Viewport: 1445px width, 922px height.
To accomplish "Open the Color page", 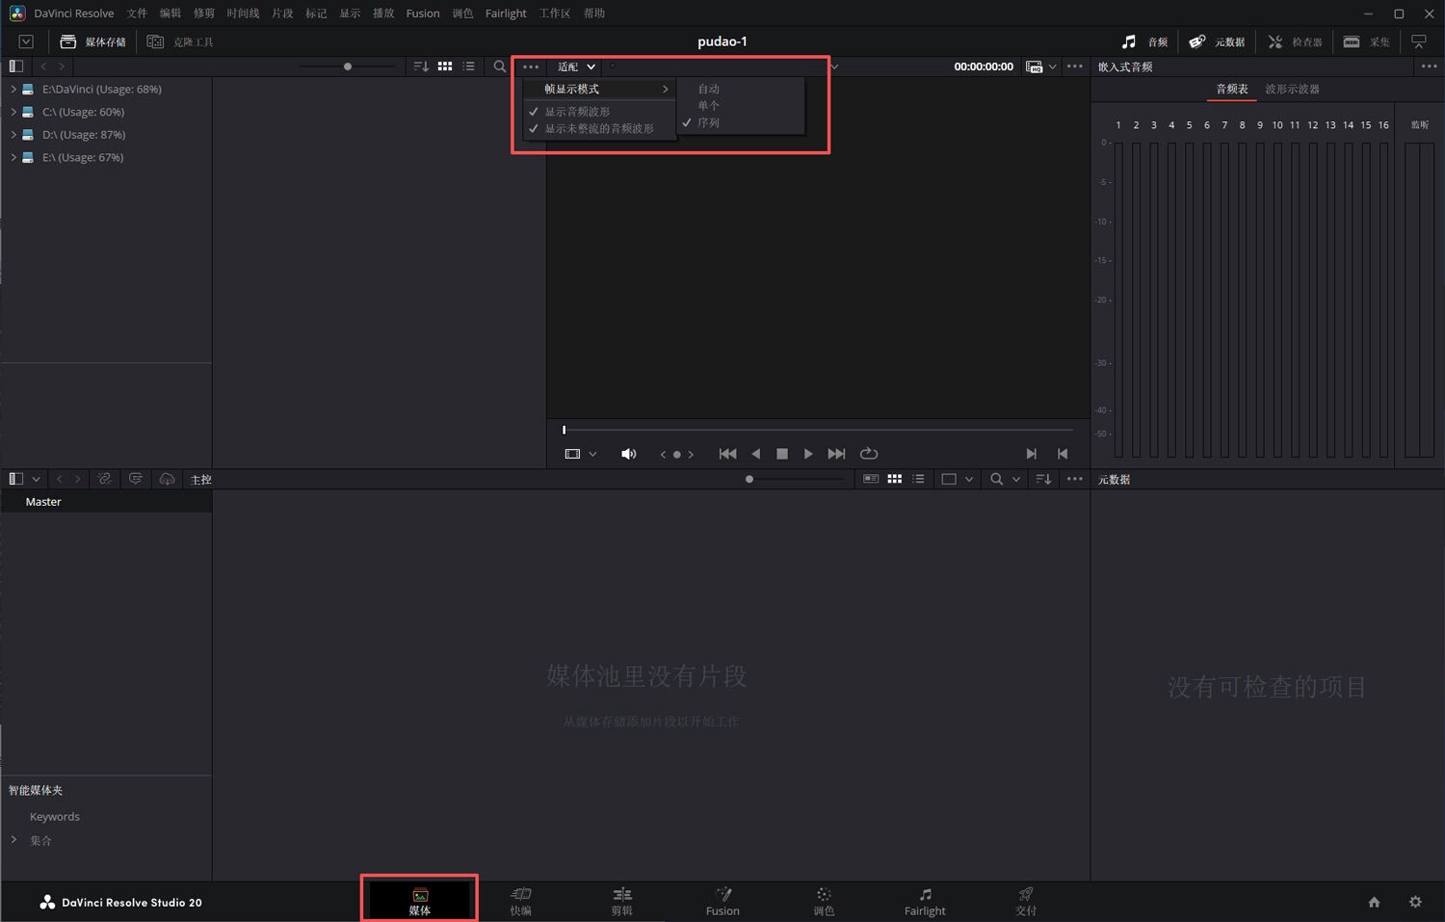I will (824, 902).
